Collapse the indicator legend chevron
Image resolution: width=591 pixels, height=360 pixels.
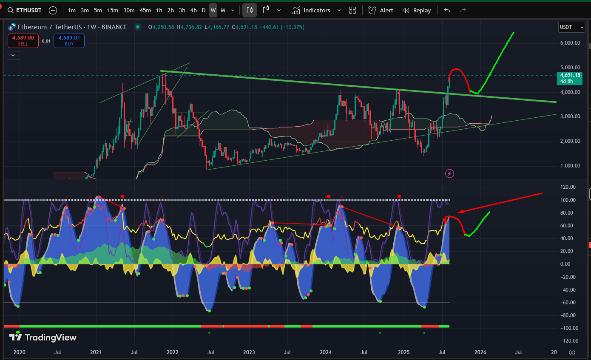click(13, 55)
